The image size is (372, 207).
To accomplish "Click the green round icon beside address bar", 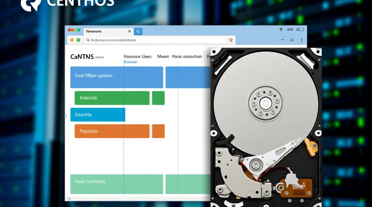I will (x=78, y=40).
